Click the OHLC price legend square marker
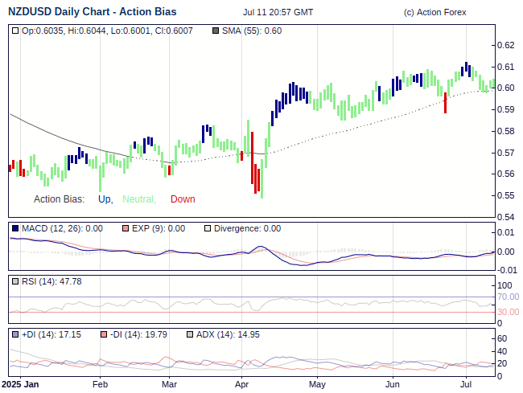The image size is (523, 393). click(16, 31)
